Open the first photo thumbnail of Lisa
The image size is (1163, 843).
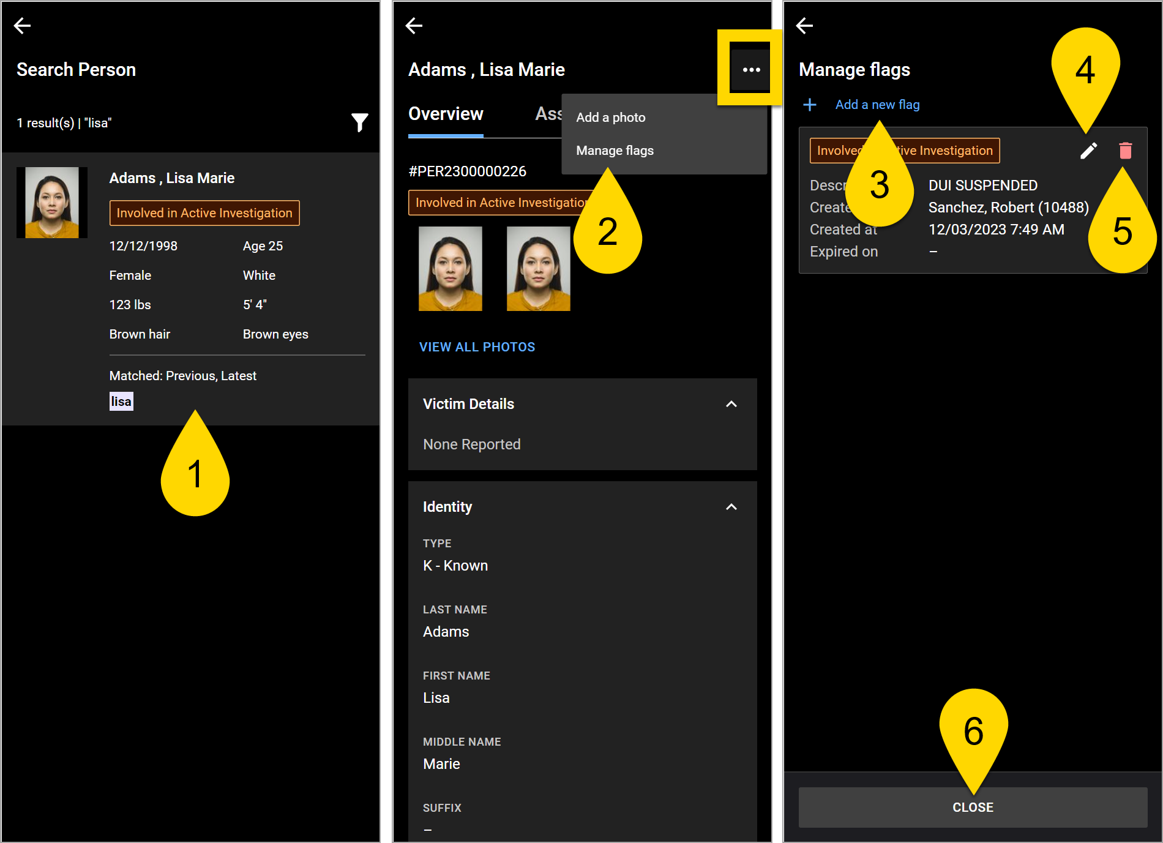point(451,268)
